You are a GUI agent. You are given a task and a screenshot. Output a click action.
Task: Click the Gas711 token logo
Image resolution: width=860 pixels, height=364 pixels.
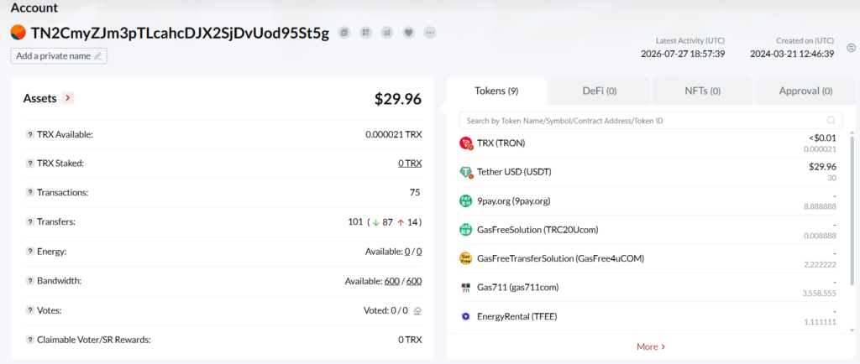click(x=465, y=288)
